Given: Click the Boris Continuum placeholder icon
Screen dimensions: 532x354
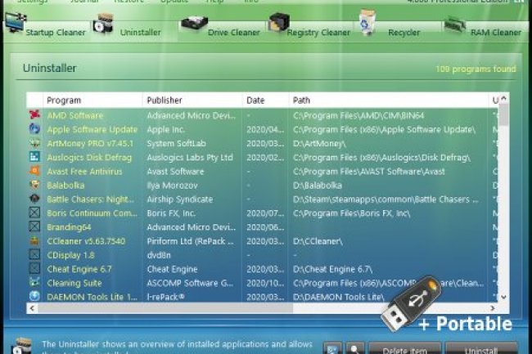Looking at the screenshot, I should pyautogui.click(x=34, y=213).
